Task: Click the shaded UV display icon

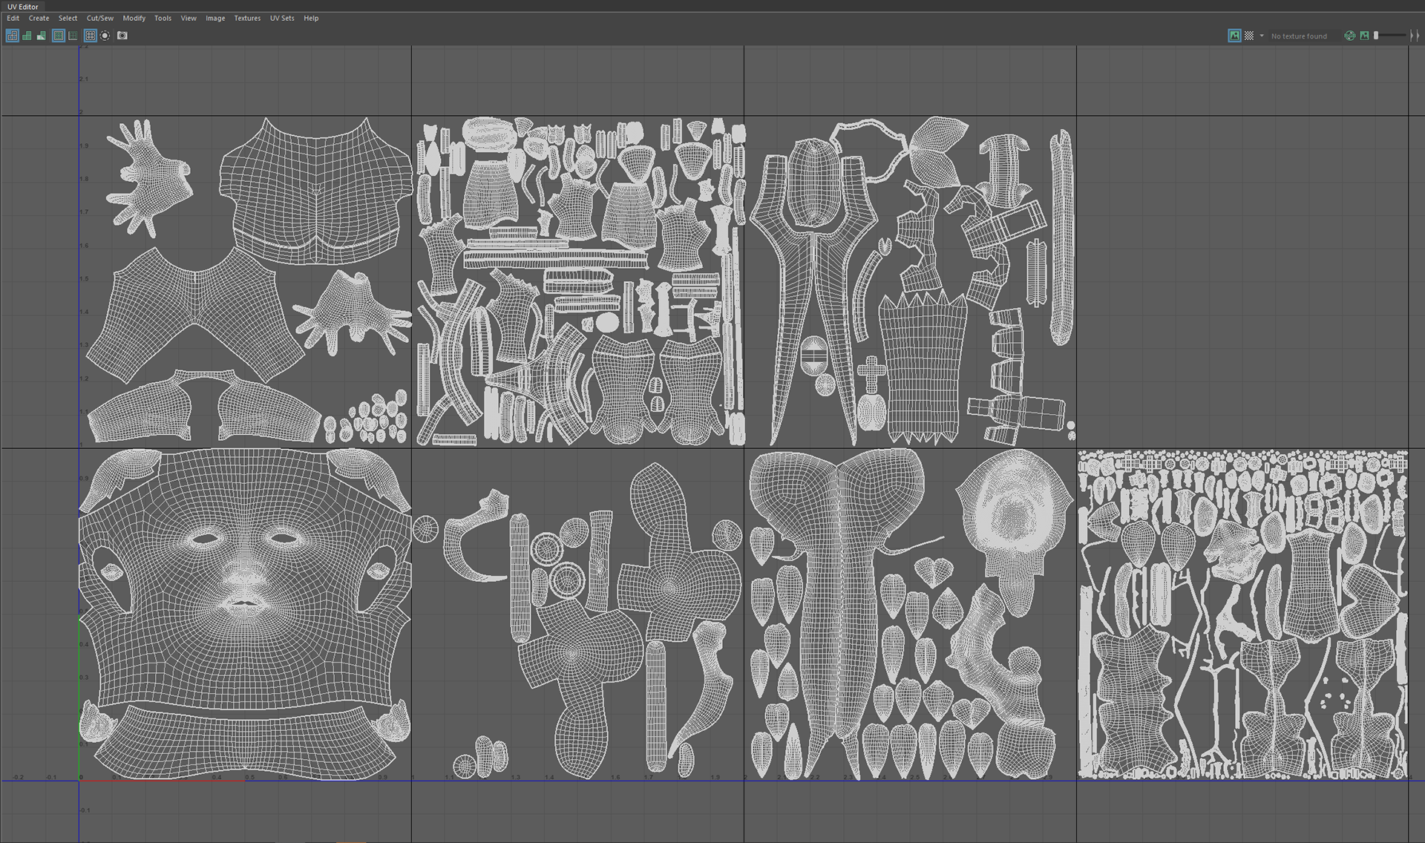Action: point(27,36)
